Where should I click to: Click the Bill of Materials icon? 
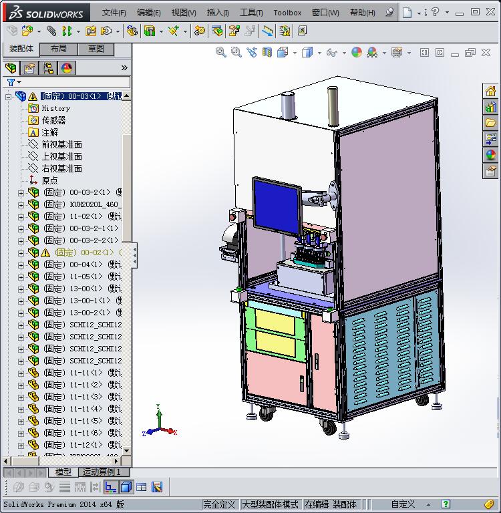tap(217, 31)
